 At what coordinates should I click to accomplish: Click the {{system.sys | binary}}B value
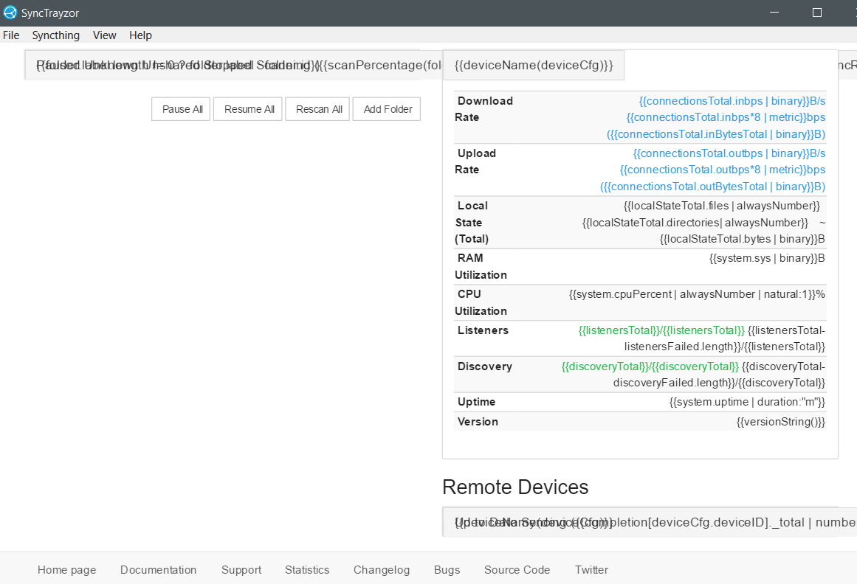point(768,258)
